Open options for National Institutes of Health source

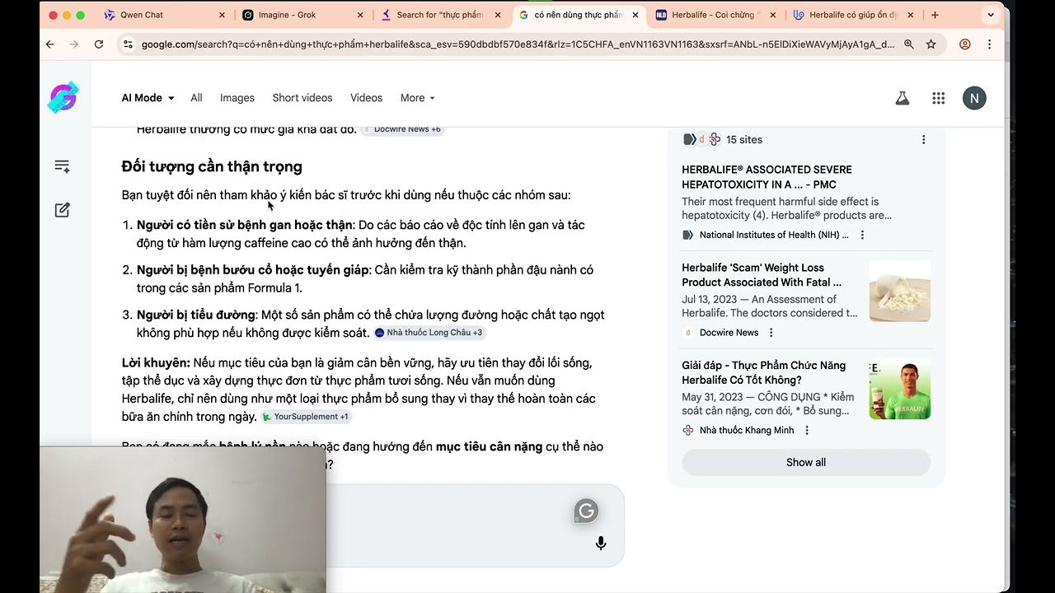click(x=862, y=235)
